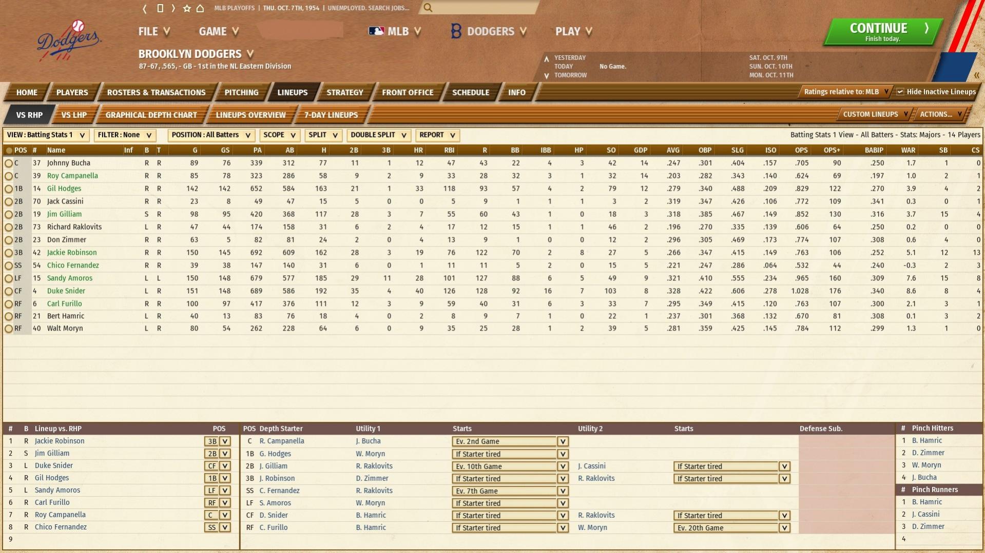Click the page icon between navigation arrows
985x553 pixels.
pos(160,8)
